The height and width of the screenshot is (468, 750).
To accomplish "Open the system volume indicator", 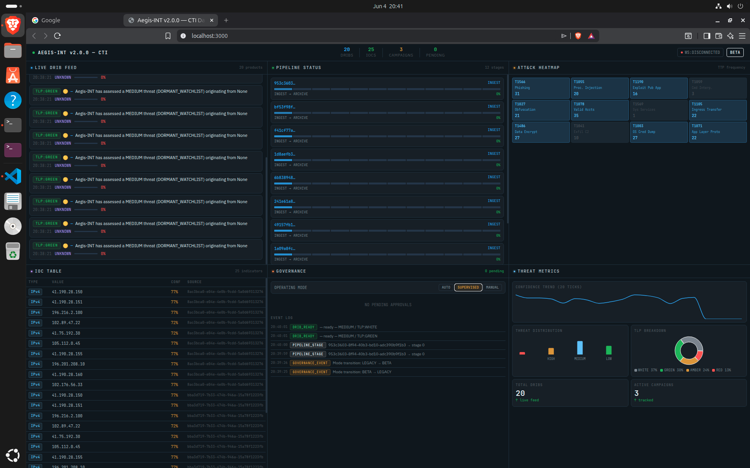I will tap(729, 6).
